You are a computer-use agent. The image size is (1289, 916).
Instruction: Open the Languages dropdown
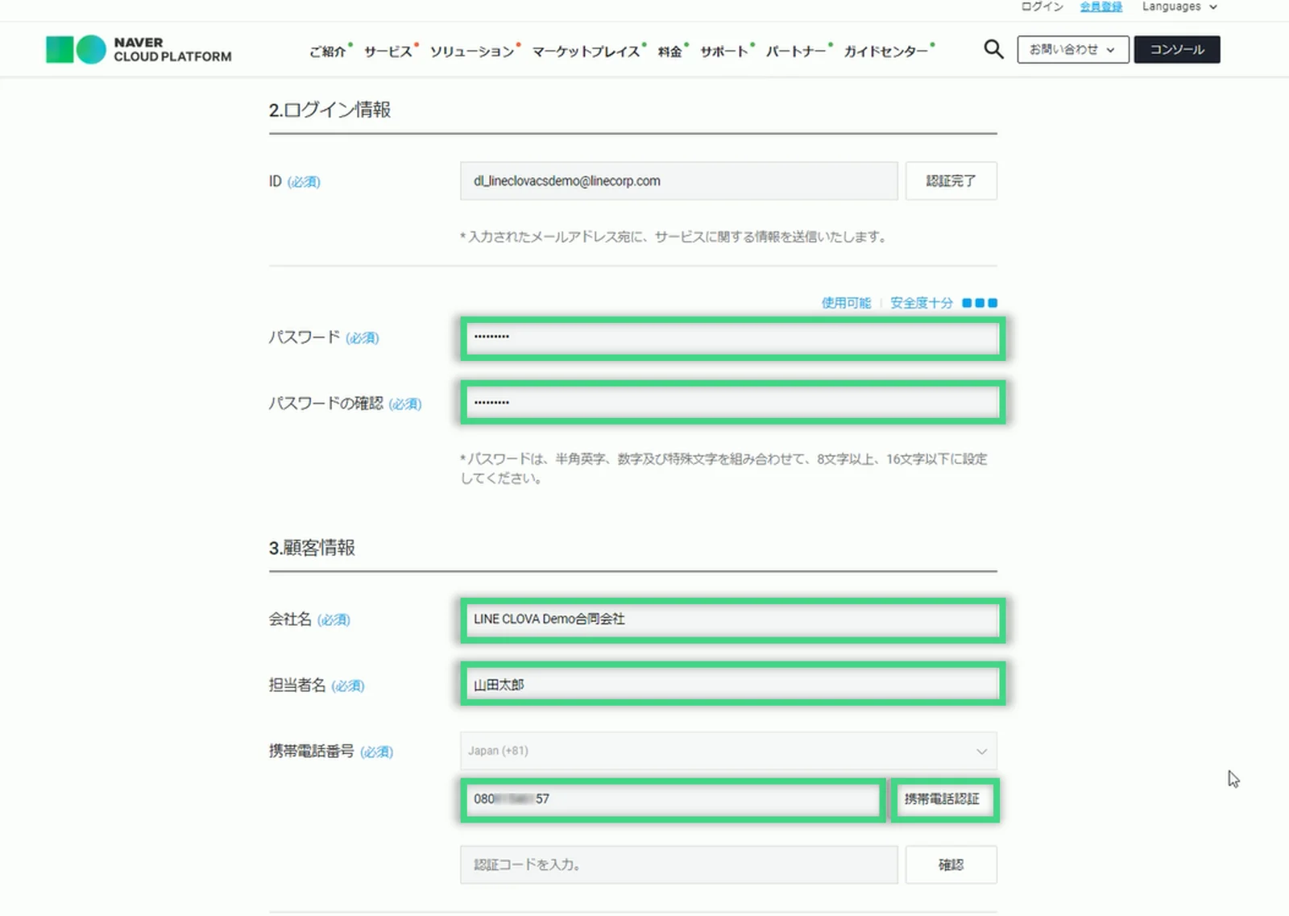coord(1179,7)
